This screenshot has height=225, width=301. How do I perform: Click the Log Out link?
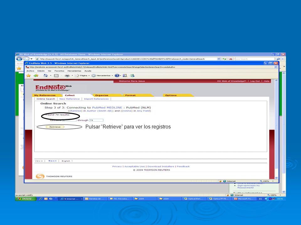[x=255, y=81]
